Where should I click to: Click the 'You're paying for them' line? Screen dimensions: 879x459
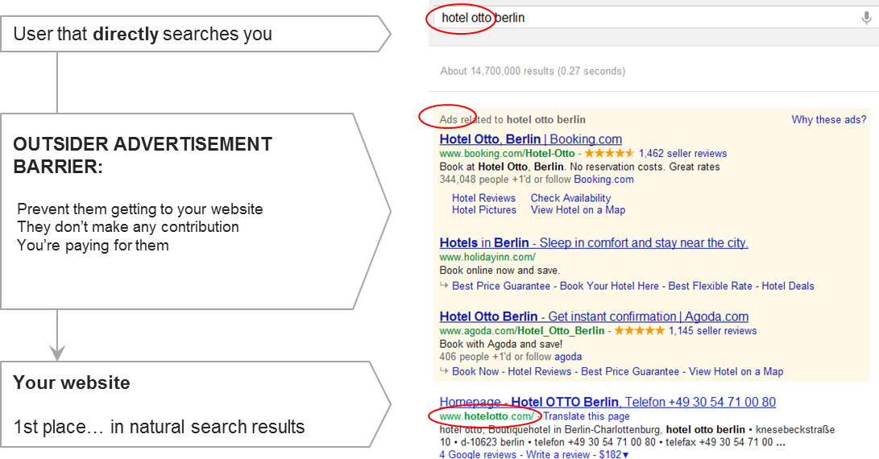coord(93,246)
